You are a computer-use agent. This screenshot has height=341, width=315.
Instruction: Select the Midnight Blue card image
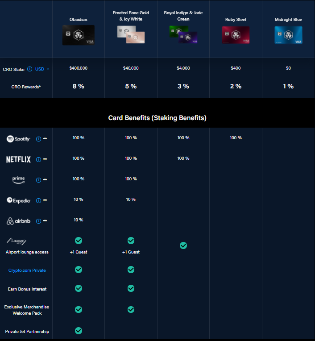288,35
